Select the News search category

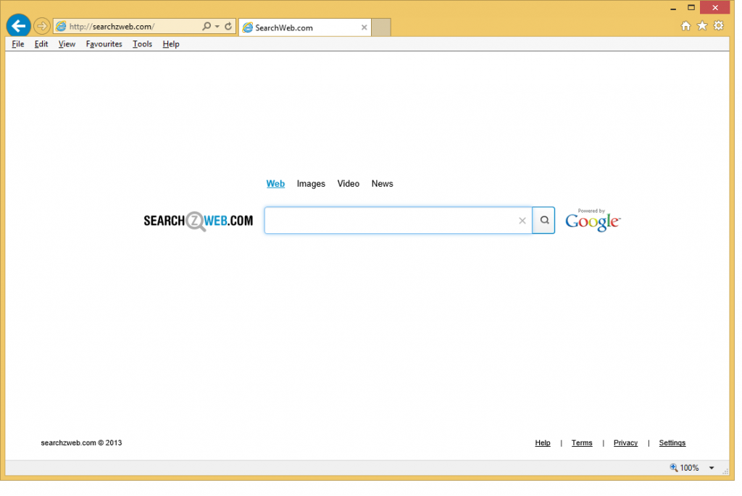[383, 183]
